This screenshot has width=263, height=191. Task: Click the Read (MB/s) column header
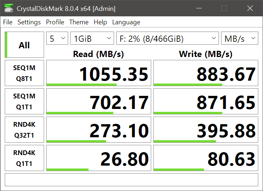(98, 54)
